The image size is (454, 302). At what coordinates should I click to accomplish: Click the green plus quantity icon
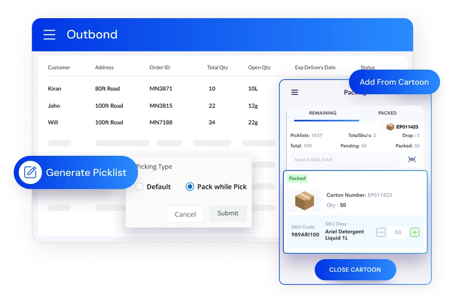point(414,232)
